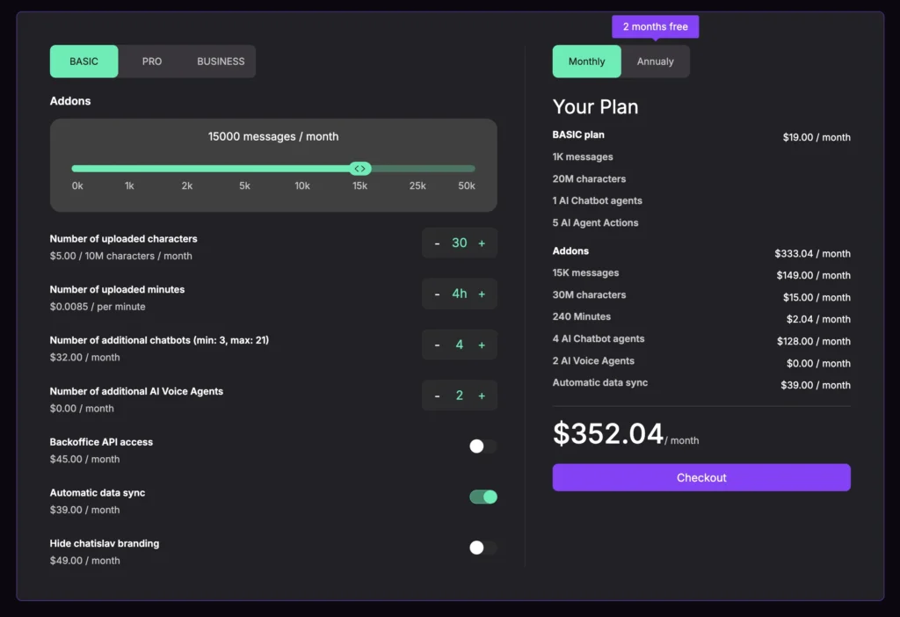Click the messages slider handle
Image resolution: width=900 pixels, height=617 pixels.
coord(359,169)
